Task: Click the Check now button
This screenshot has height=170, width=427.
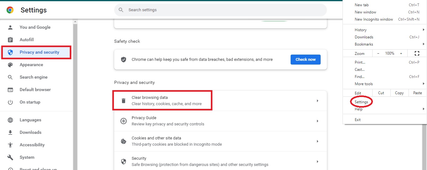Action: (306, 59)
